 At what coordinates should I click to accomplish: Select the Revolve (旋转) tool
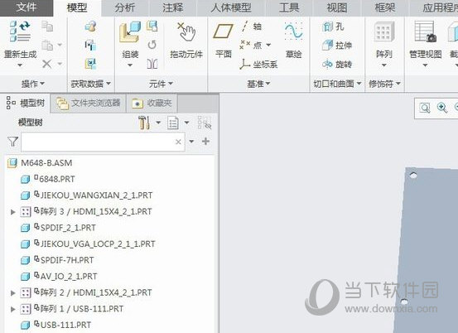click(x=337, y=64)
